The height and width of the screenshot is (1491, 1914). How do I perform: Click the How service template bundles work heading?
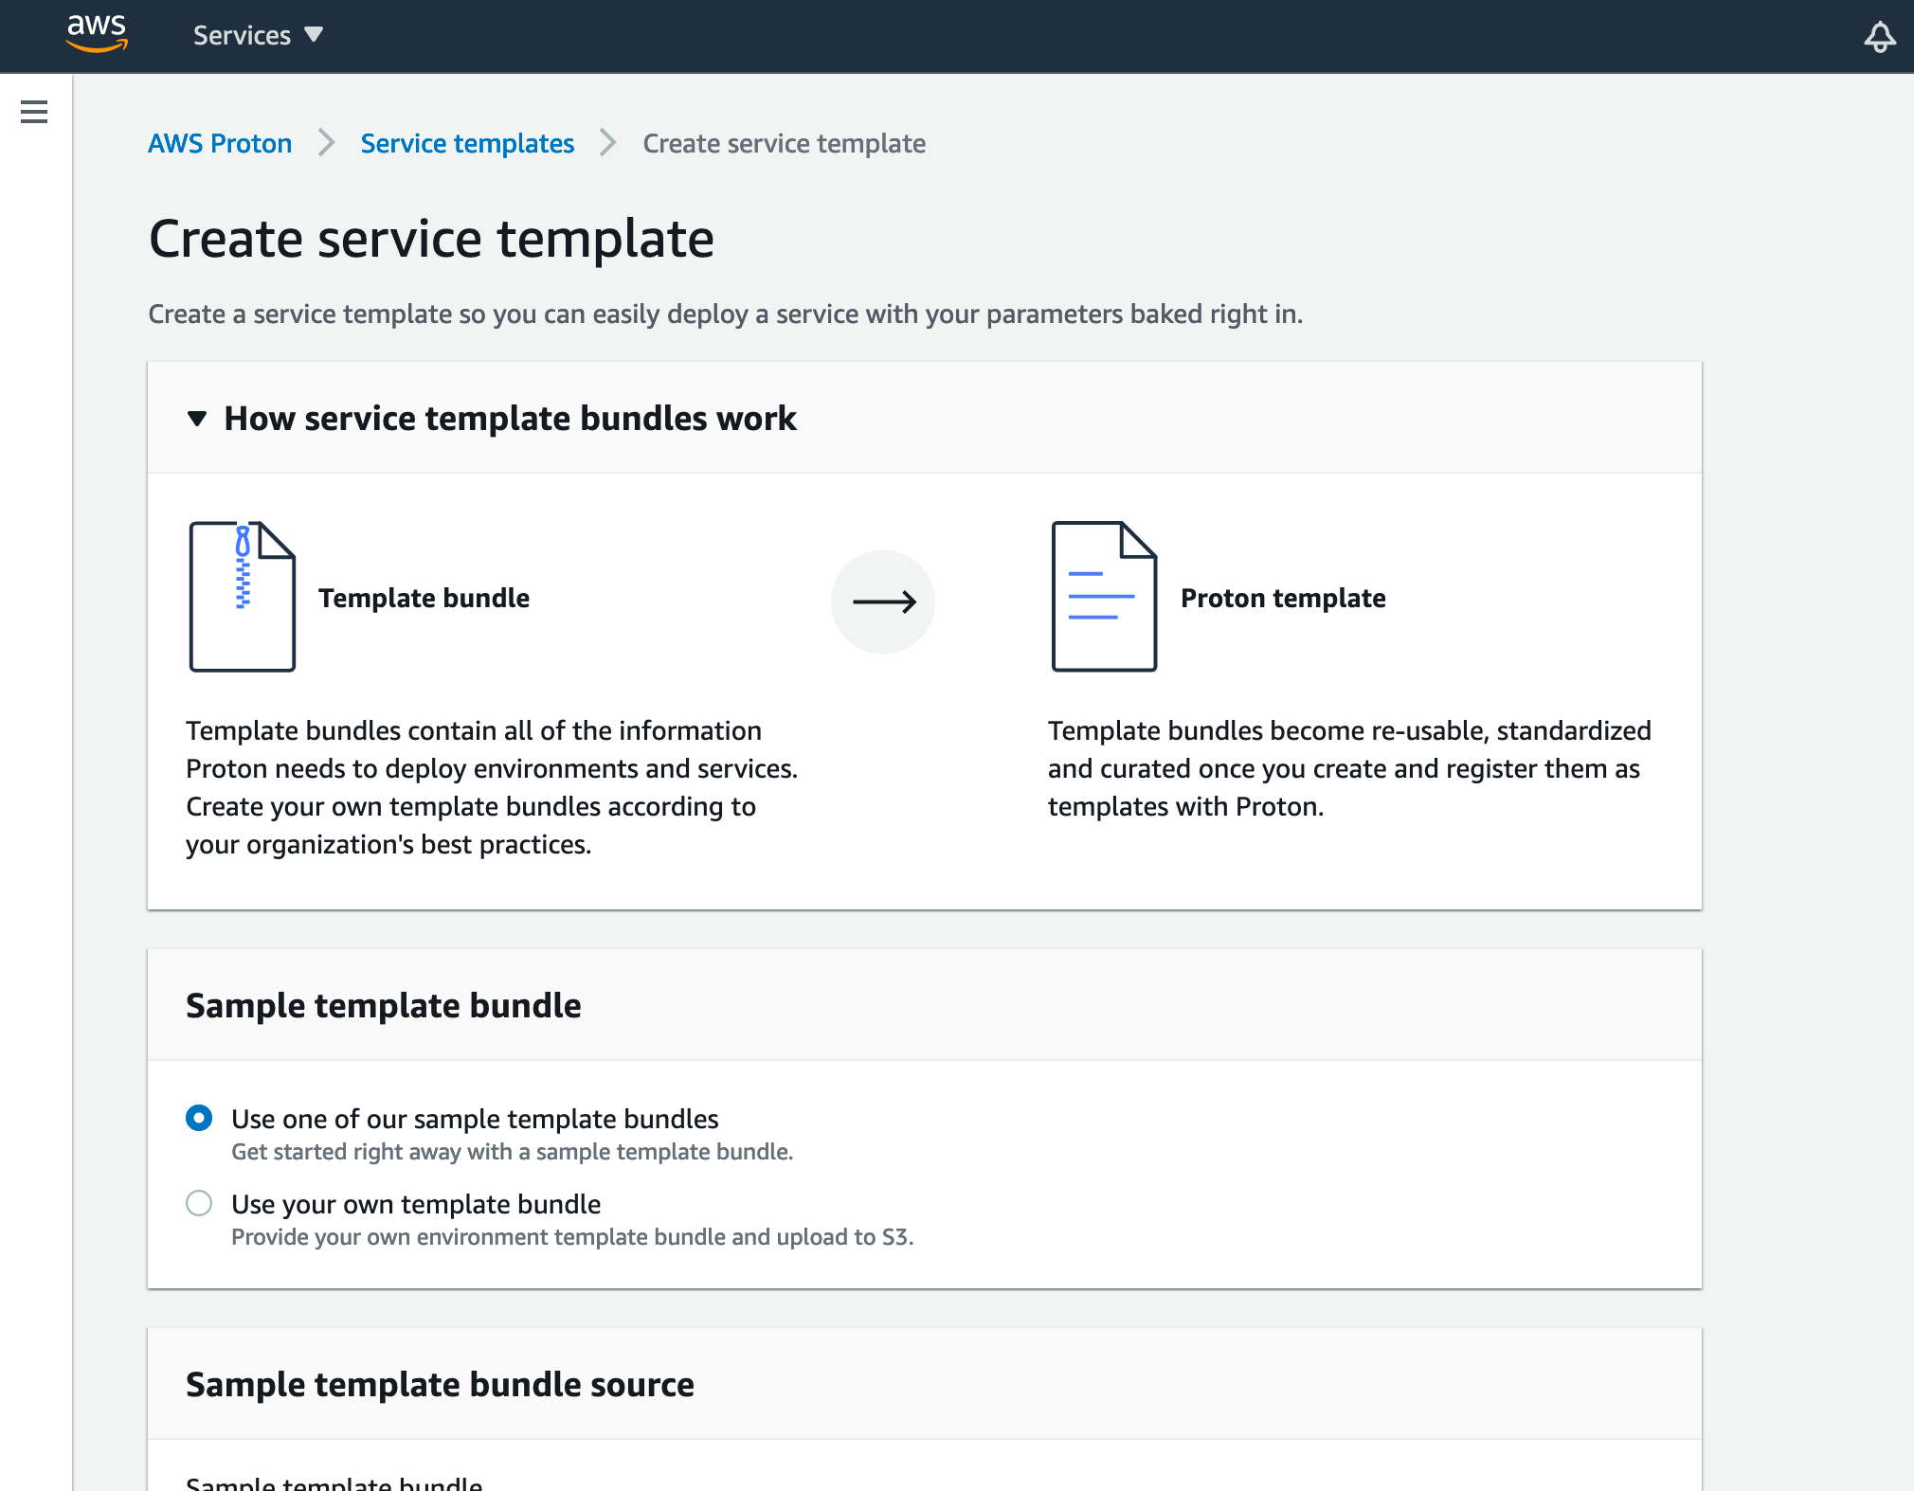point(510,419)
